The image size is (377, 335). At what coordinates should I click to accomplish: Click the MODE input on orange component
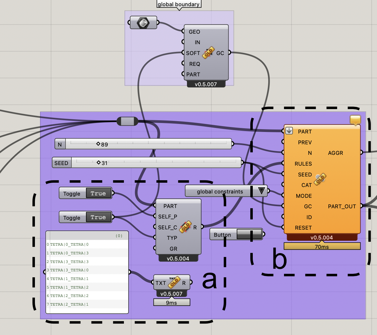304,196
